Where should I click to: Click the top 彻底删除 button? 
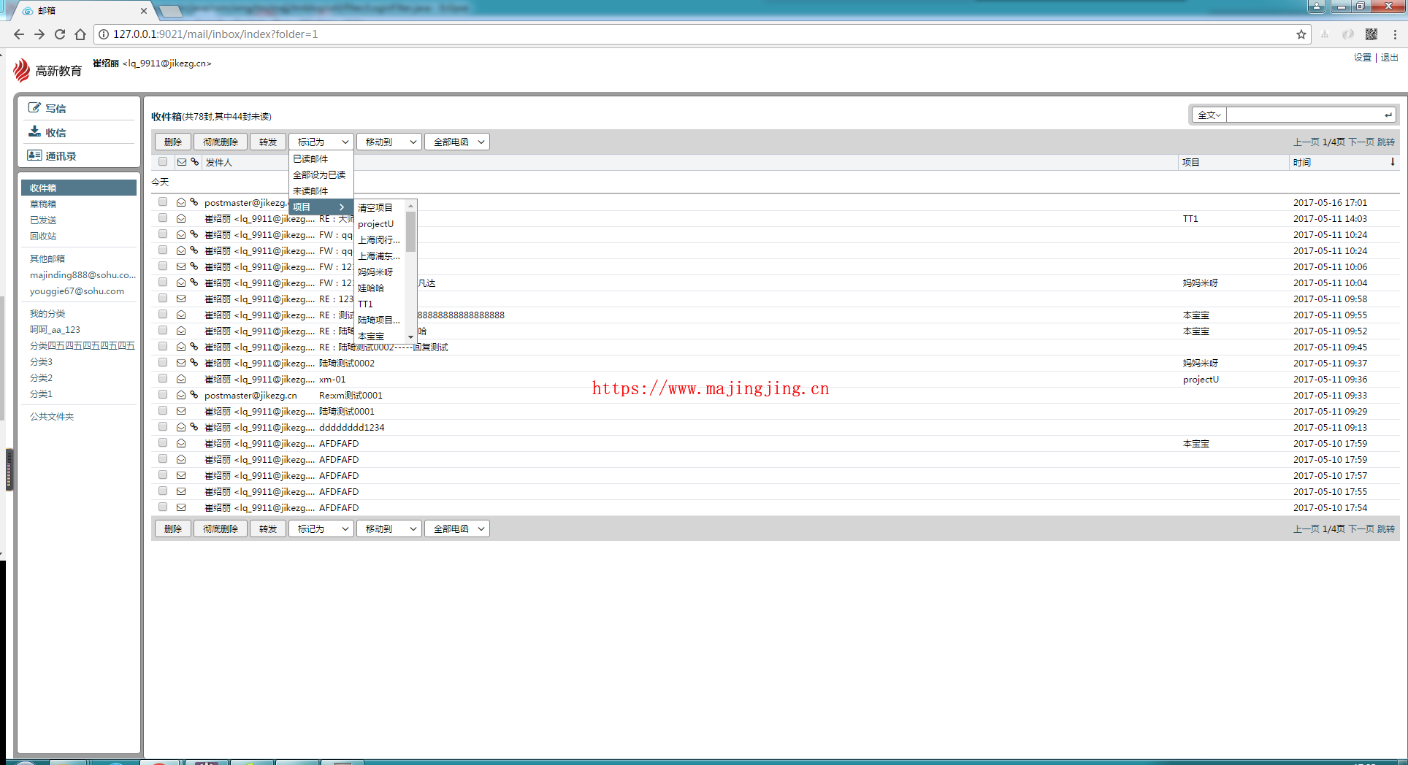pyautogui.click(x=221, y=142)
